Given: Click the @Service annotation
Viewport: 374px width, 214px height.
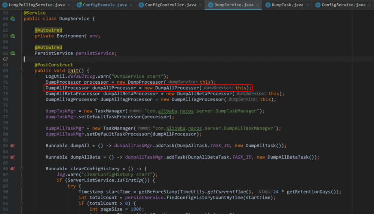Looking at the screenshot, I should [x=34, y=13].
